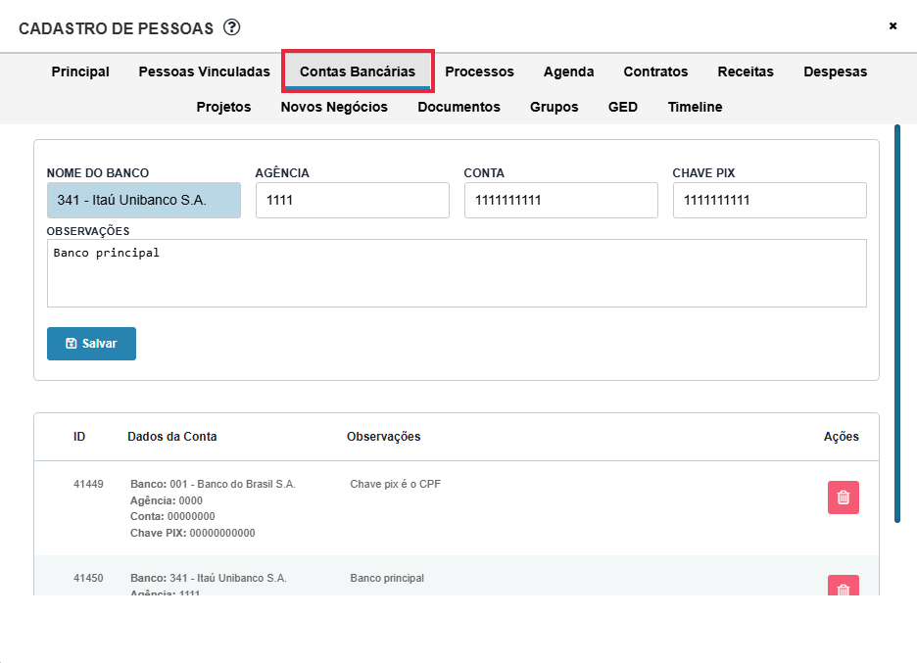Delete bank account 41450 with trash icon
This screenshot has height=663, width=917.
tap(843, 587)
